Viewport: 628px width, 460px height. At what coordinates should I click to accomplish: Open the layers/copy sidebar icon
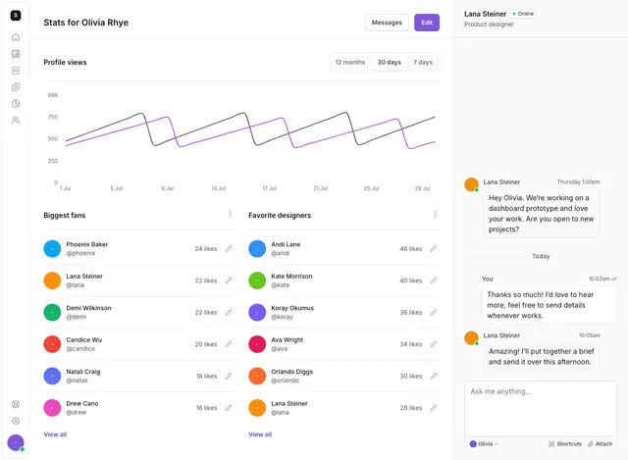16,87
